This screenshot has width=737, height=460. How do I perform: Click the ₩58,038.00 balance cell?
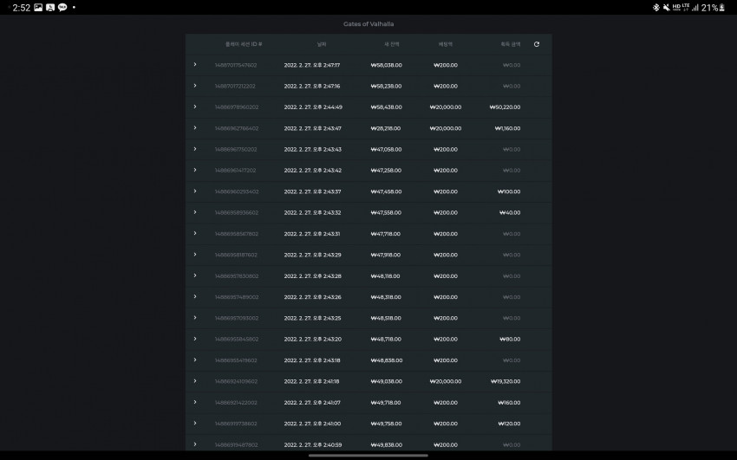click(x=387, y=65)
